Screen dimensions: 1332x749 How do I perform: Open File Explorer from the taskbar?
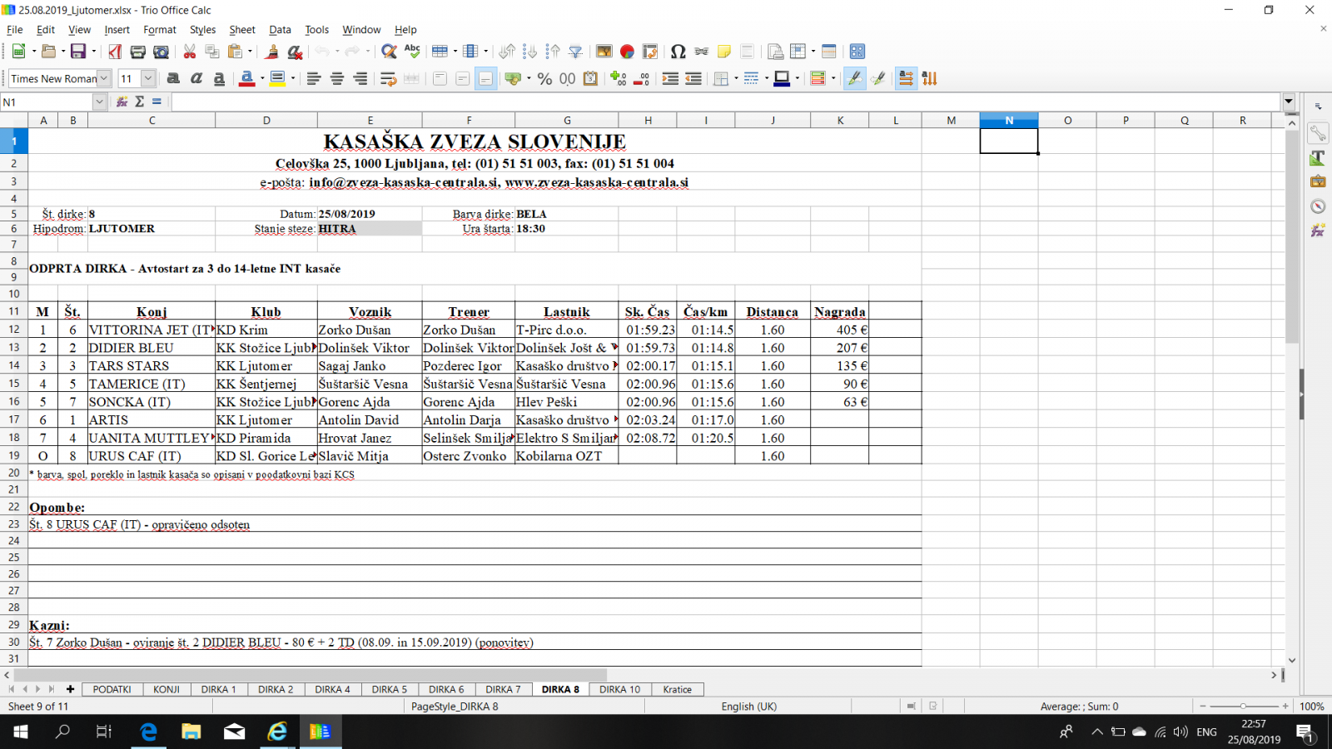[191, 732]
